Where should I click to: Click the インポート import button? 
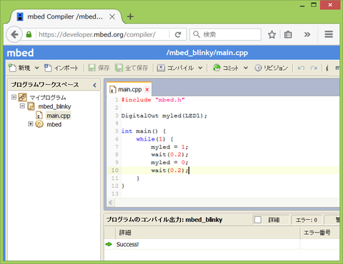(x=61, y=68)
